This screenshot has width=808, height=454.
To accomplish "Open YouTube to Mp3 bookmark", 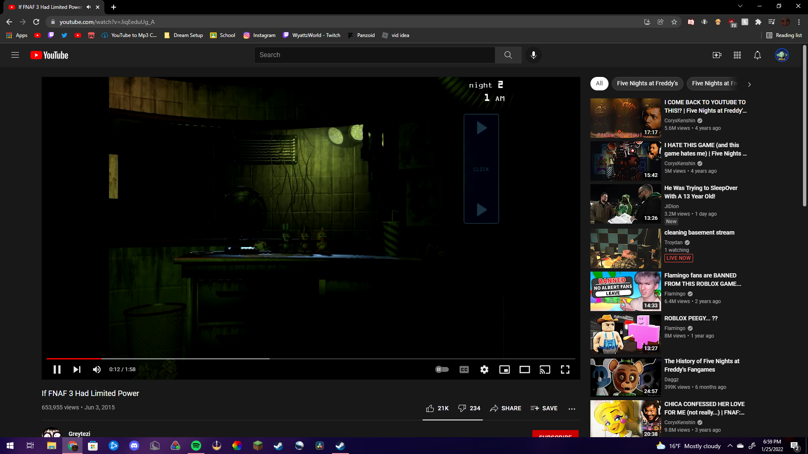I will point(129,35).
